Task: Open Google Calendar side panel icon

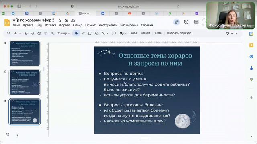Action: [251, 34]
